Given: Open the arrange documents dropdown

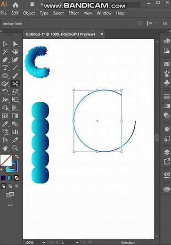Looking at the screenshot, I should tap(33, 5).
